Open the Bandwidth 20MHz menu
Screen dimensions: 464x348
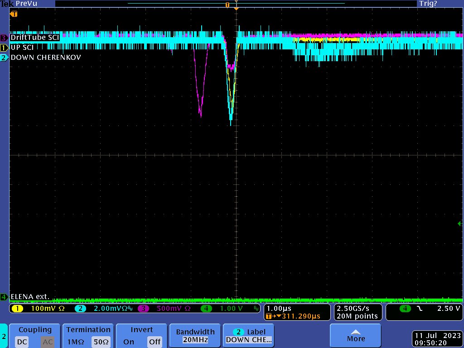pos(196,336)
